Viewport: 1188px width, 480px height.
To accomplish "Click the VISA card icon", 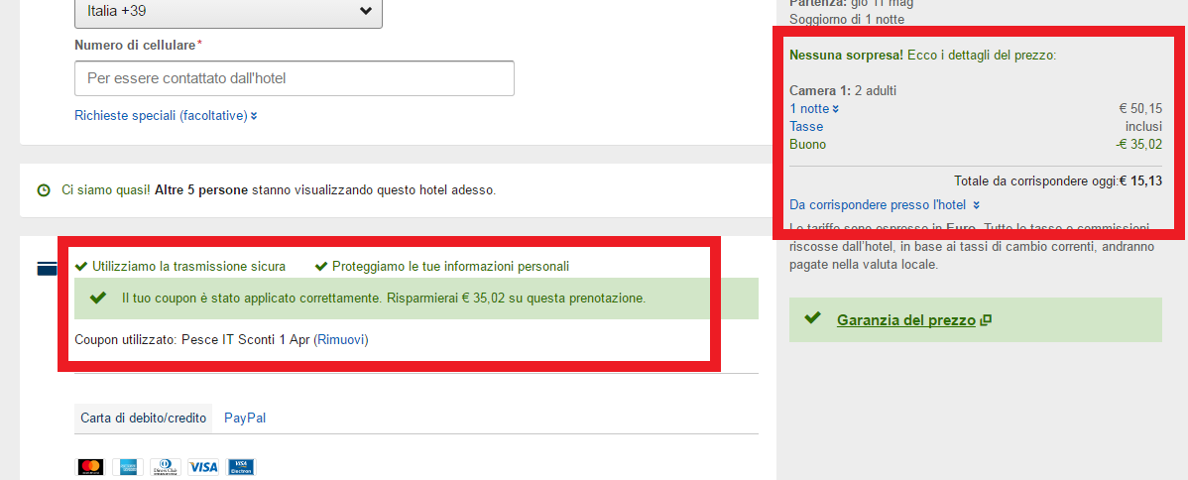I will coord(203,466).
